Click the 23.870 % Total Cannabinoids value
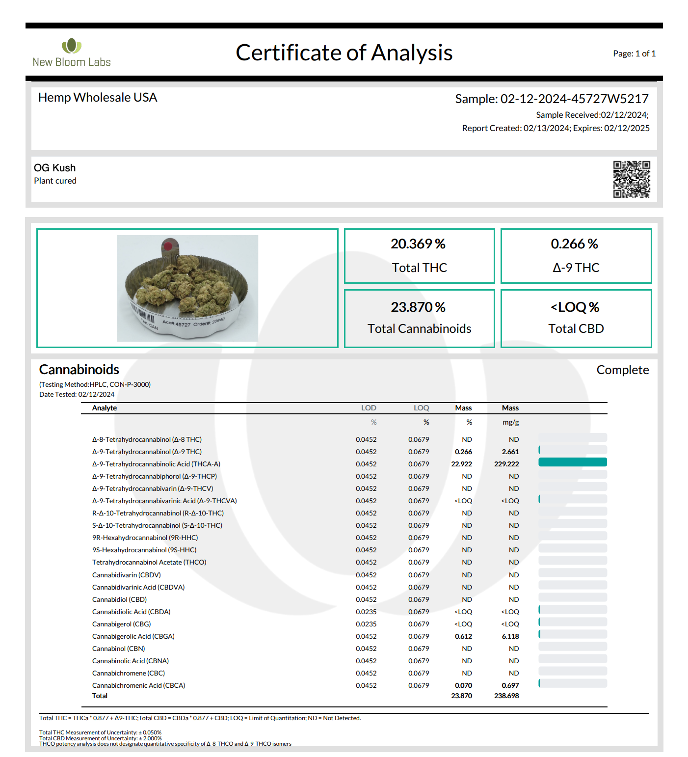This screenshot has width=688, height=757. coord(418,307)
